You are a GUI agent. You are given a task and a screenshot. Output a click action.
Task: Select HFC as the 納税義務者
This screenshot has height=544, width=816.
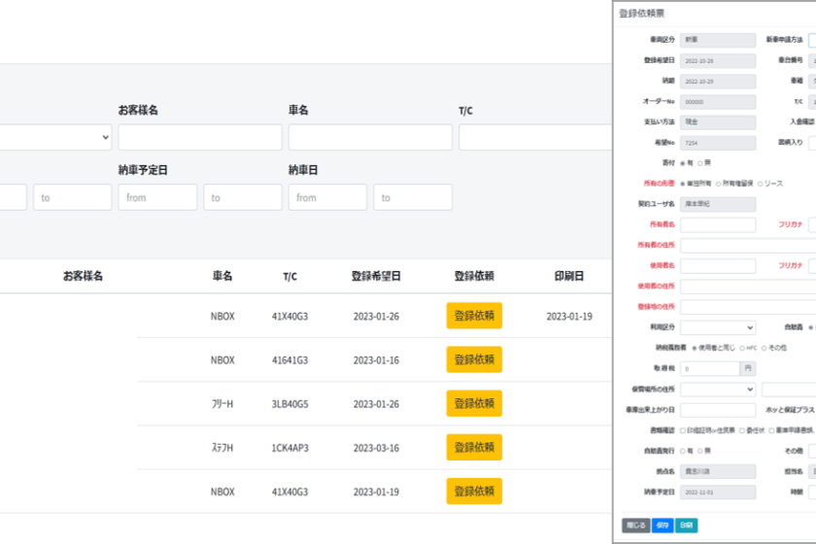pyautogui.click(x=742, y=347)
